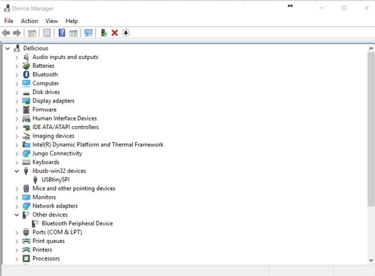Image resolution: width=375 pixels, height=276 pixels.
Task: Open the File menu
Action: [9, 21]
